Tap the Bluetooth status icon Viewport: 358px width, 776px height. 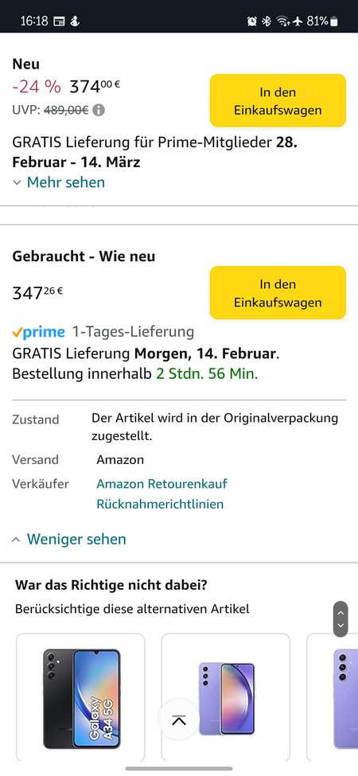pos(267,21)
